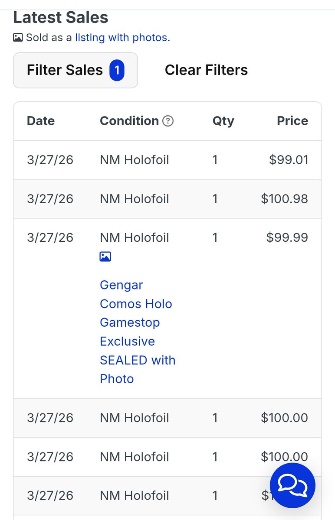
Task: Open the Gengar Comos Holo Gamestop listing link
Action: pos(137,332)
